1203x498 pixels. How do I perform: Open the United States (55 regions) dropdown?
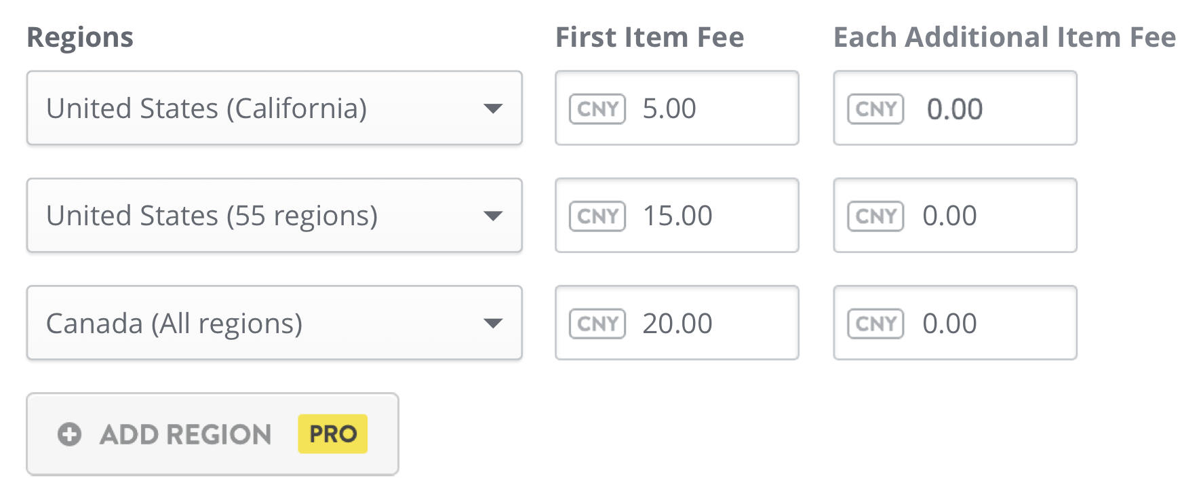pos(275,215)
